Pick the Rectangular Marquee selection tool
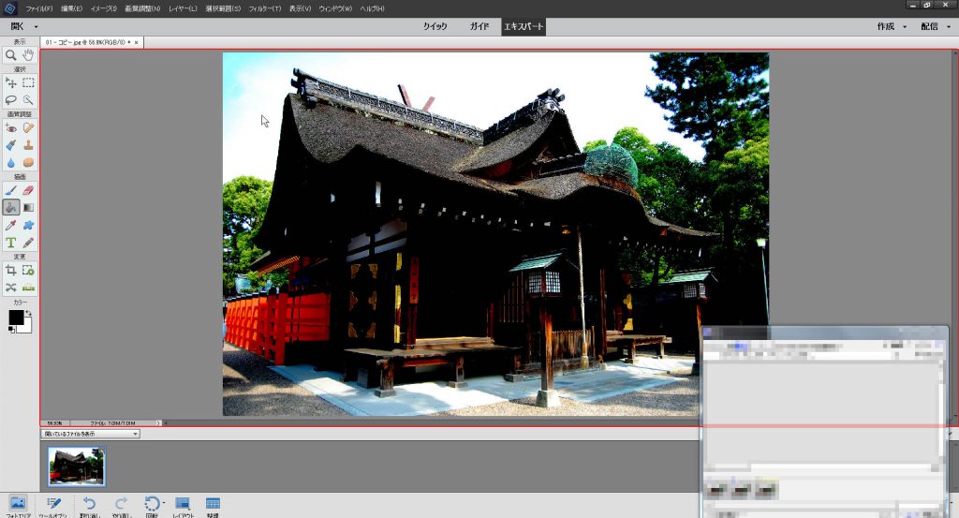 coord(29,83)
